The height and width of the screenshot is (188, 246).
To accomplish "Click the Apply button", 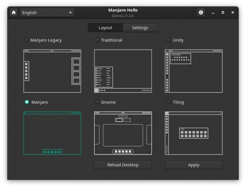I will pyautogui.click(x=194, y=165).
